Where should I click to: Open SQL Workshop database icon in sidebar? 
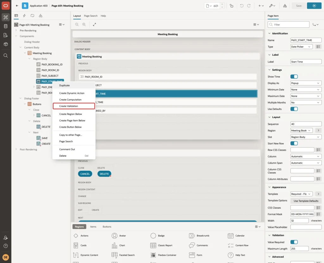6,26
